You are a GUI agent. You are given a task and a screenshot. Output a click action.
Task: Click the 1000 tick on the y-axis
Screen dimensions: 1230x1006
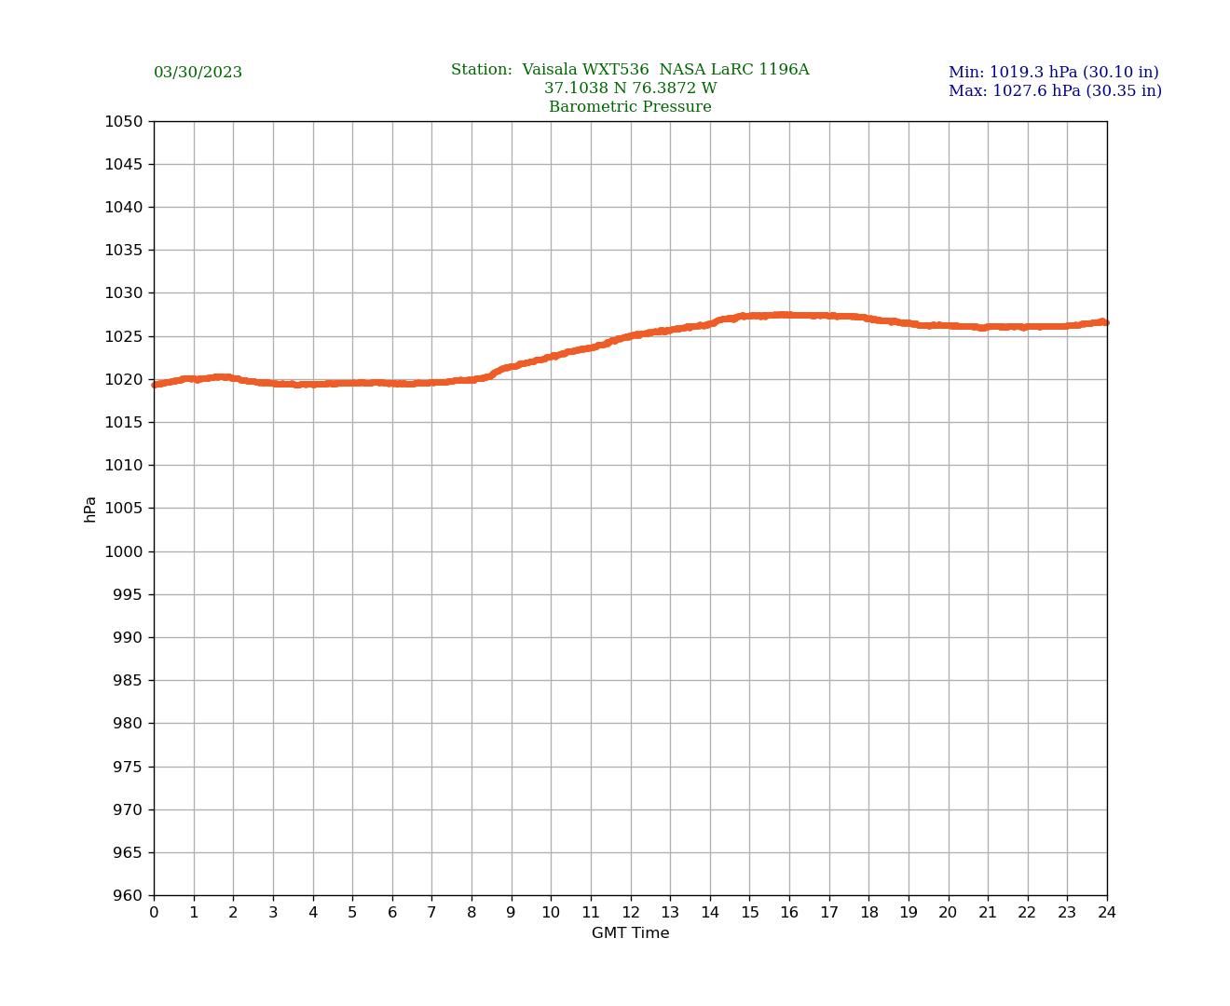123,551
